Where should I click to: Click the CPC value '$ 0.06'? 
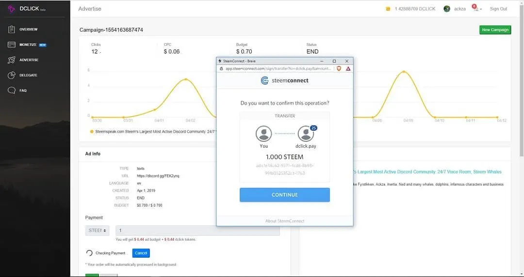(171, 52)
